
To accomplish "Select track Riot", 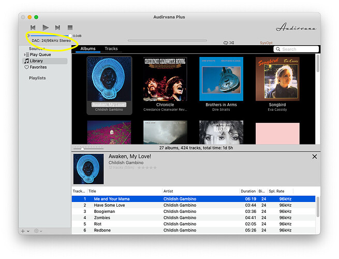I will pyautogui.click(x=194, y=224).
